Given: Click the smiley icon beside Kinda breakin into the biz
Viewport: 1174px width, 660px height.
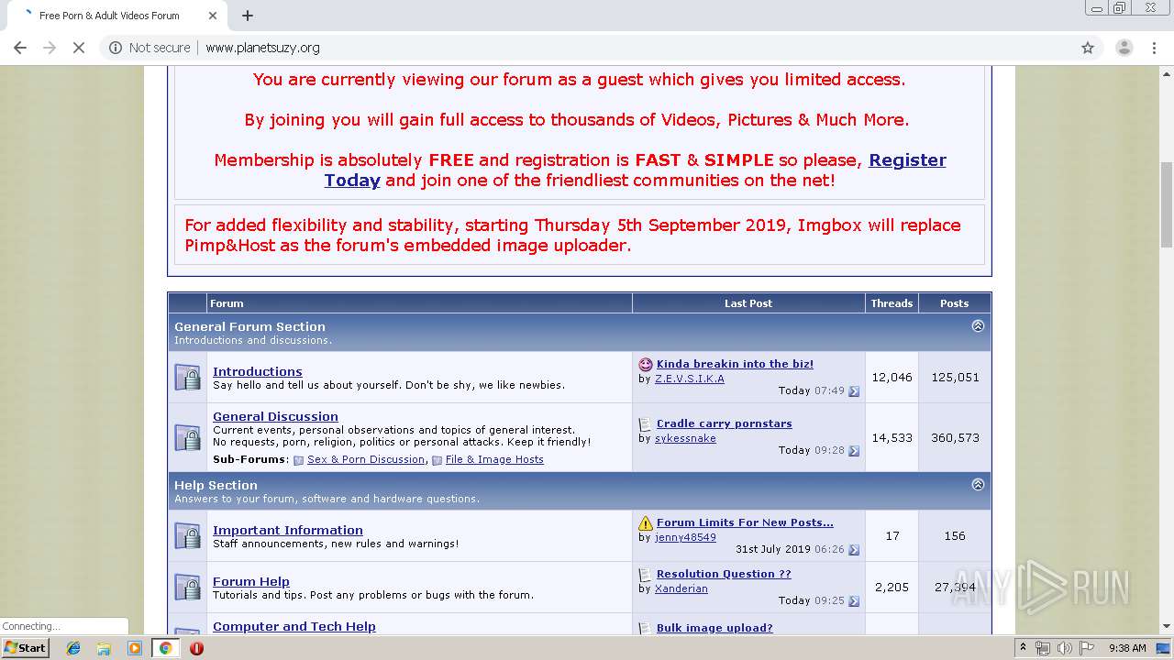Looking at the screenshot, I should (646, 365).
